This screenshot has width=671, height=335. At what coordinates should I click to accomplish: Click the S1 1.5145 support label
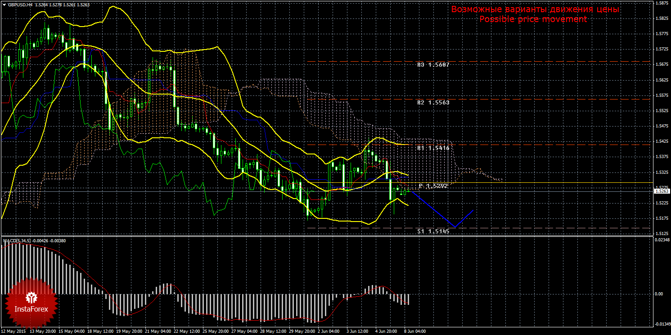coord(433,231)
